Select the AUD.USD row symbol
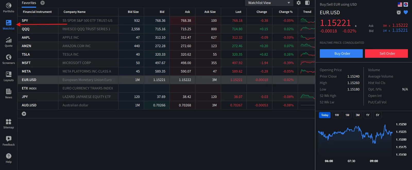 click(x=29, y=105)
